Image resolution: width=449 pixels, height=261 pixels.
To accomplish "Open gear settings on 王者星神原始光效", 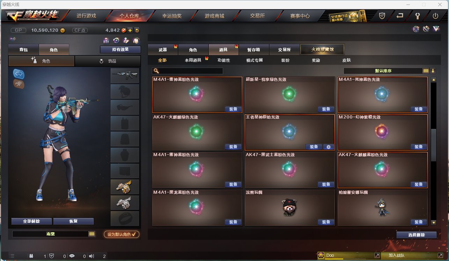I will 328,147.
